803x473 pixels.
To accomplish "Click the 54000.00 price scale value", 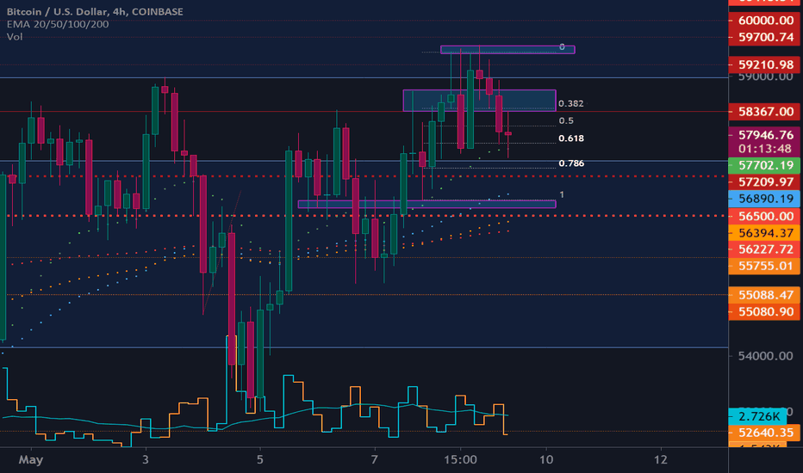I will (x=765, y=356).
